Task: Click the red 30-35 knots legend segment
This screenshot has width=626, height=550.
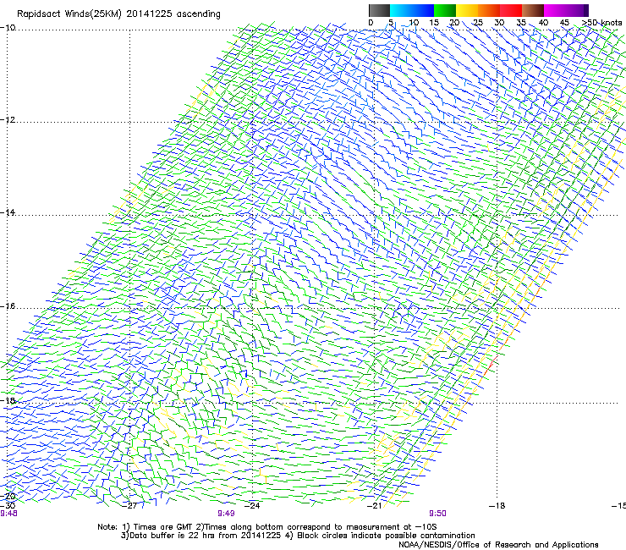Action: pos(510,10)
